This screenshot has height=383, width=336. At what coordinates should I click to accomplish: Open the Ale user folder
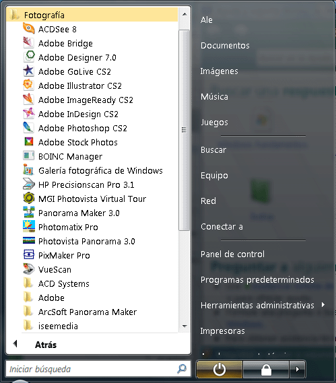coord(206,20)
